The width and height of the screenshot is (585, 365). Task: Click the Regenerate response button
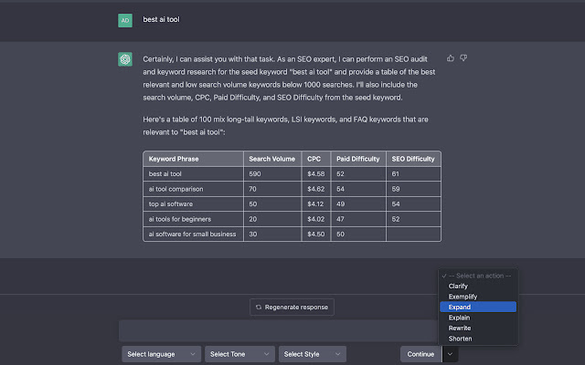pos(292,308)
